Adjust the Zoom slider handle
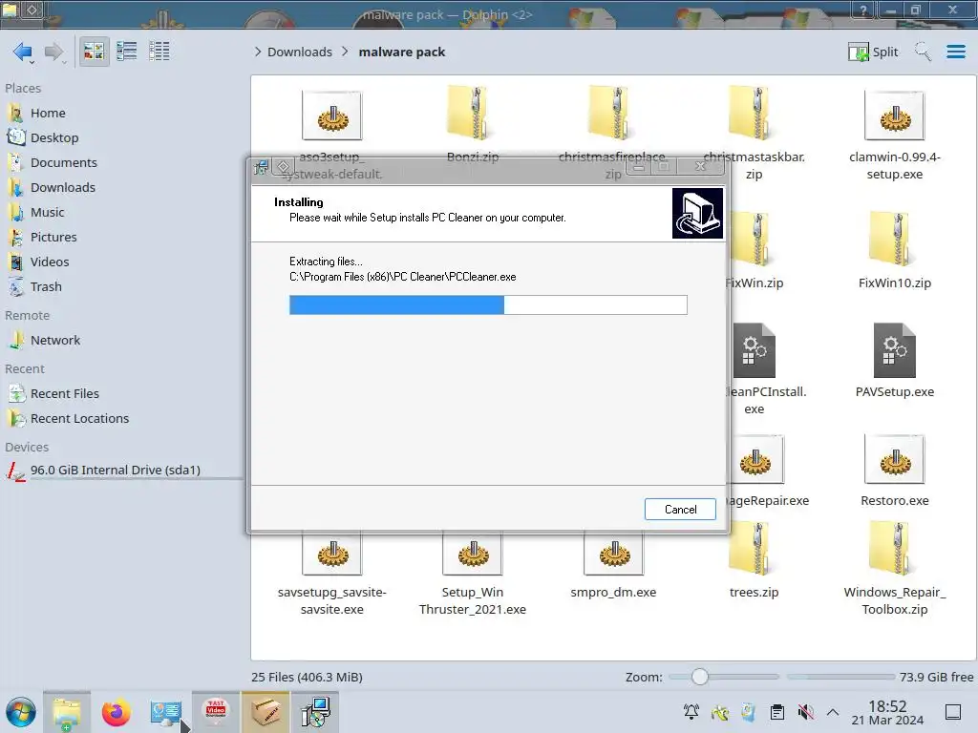 700,677
